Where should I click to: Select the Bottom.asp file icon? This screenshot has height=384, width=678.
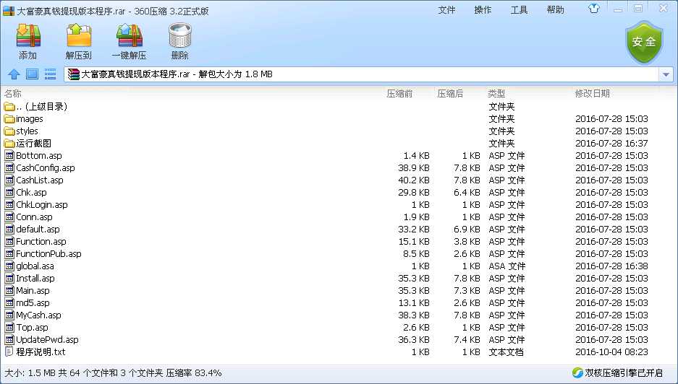9,155
